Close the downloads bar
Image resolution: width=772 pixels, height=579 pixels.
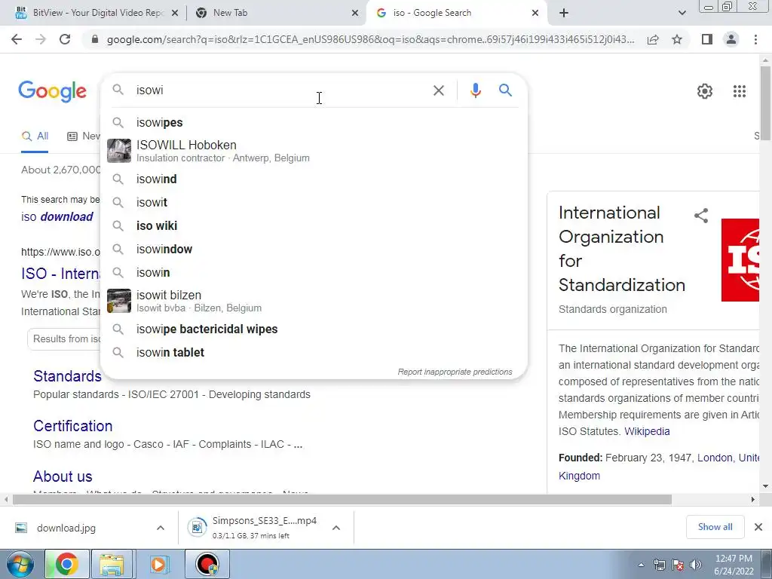coord(758,527)
